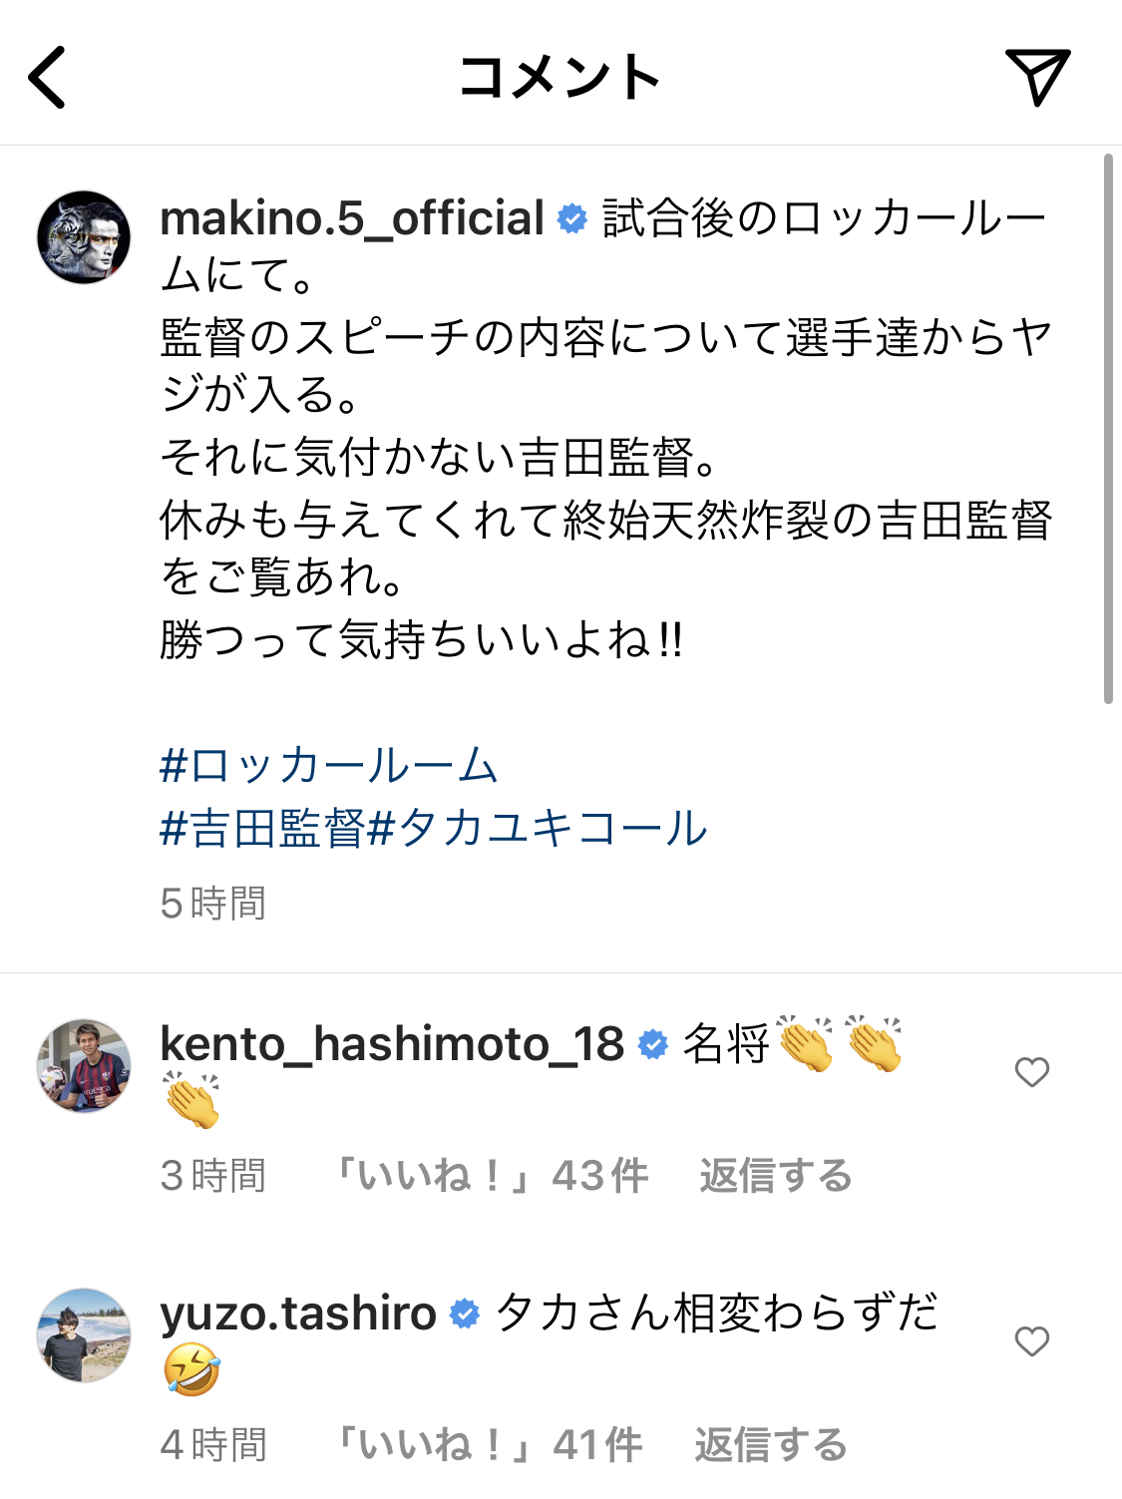Screen dimensions: 1122x1499
Task: Like yuzo.tashiro's comment with heart
Action: click(1032, 1341)
